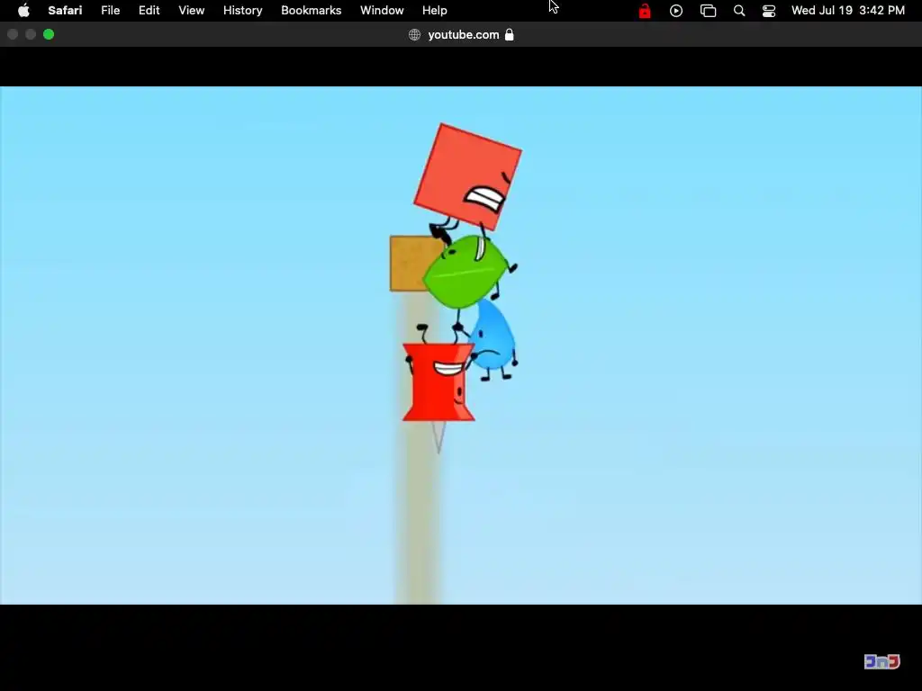Click the play circle menu bar icon

[x=676, y=11]
